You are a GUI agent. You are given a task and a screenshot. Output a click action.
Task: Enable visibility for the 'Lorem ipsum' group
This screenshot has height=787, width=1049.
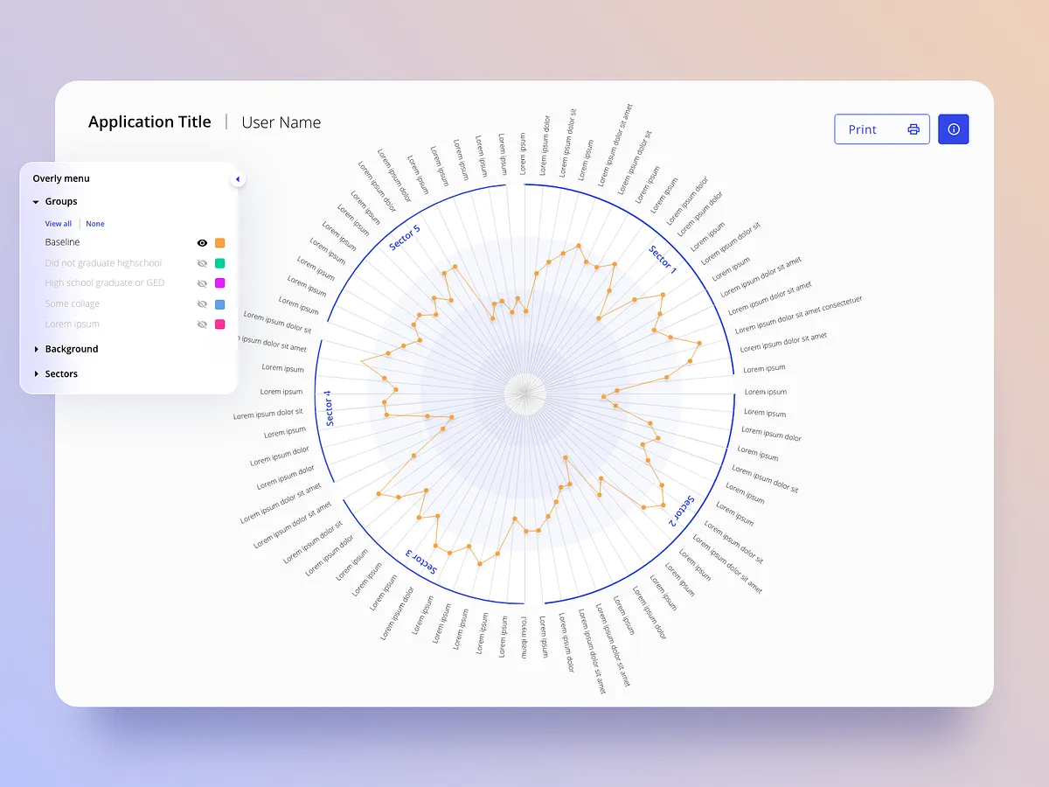pyautogui.click(x=201, y=324)
